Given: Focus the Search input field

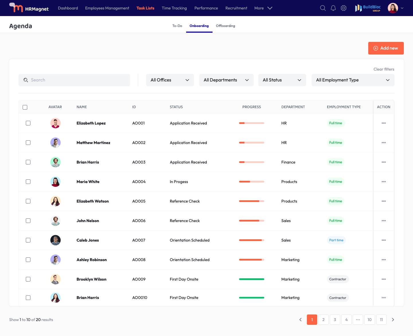Looking at the screenshot, I should click(x=74, y=80).
